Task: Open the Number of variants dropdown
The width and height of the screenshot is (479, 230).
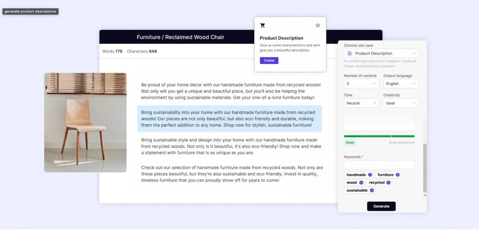Action: tap(361, 84)
